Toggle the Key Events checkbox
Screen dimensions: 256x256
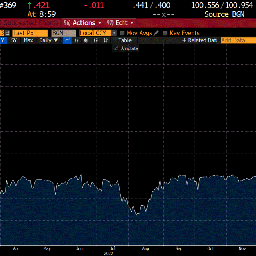(x=165, y=33)
